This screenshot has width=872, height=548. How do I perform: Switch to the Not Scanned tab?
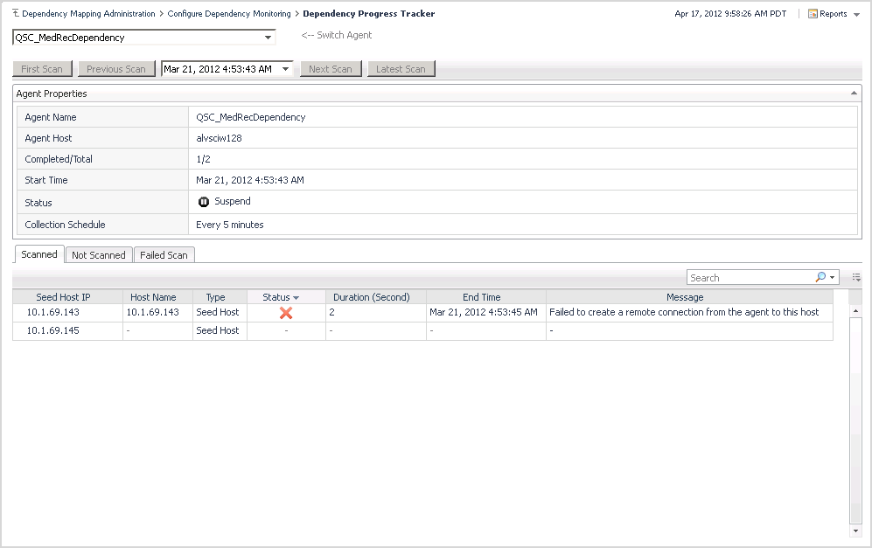click(99, 255)
